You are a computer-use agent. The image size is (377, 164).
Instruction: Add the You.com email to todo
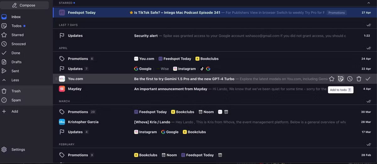[341, 79]
